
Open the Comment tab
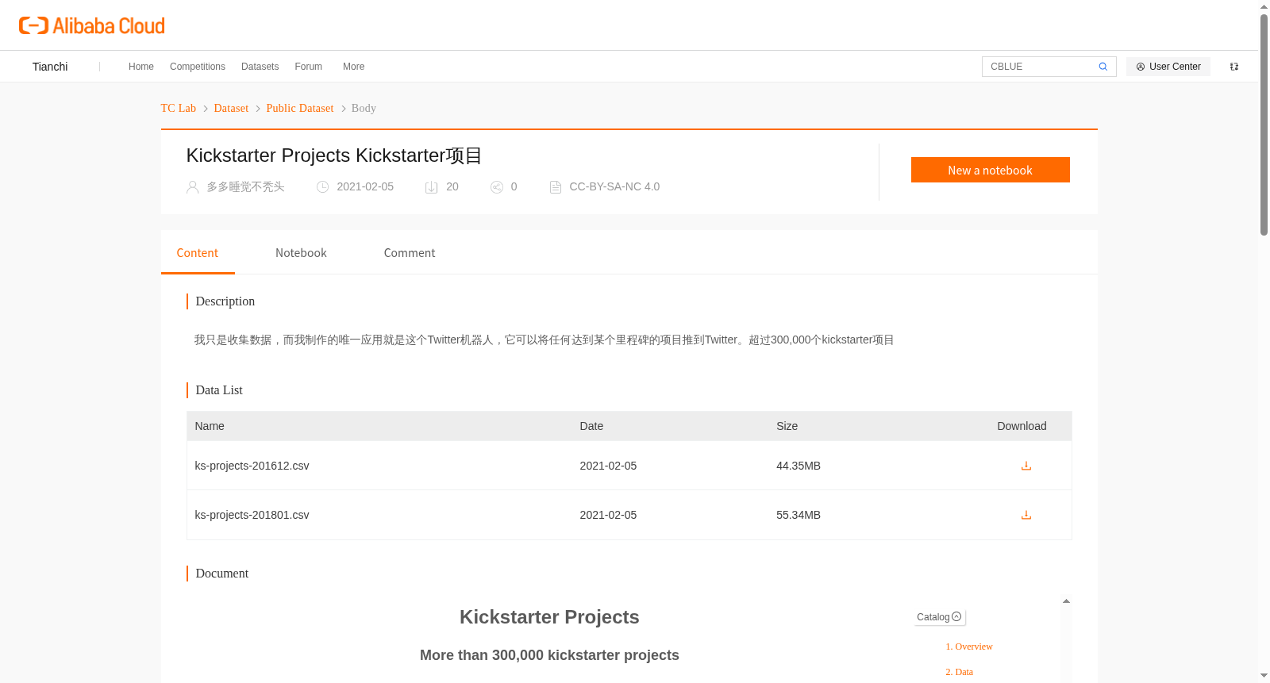point(410,253)
